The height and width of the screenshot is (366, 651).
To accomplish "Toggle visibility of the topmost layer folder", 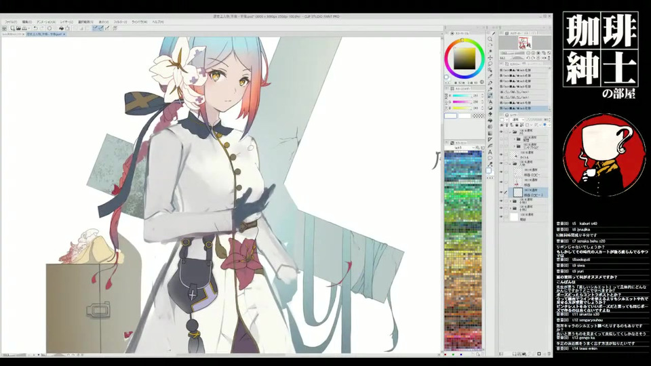I will coord(501,131).
